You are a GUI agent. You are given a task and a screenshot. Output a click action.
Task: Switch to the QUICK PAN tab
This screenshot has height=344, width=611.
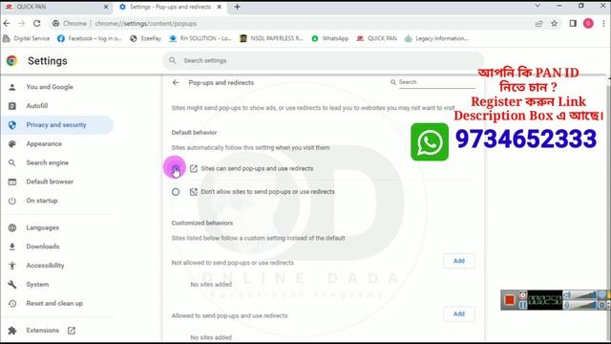pos(56,7)
